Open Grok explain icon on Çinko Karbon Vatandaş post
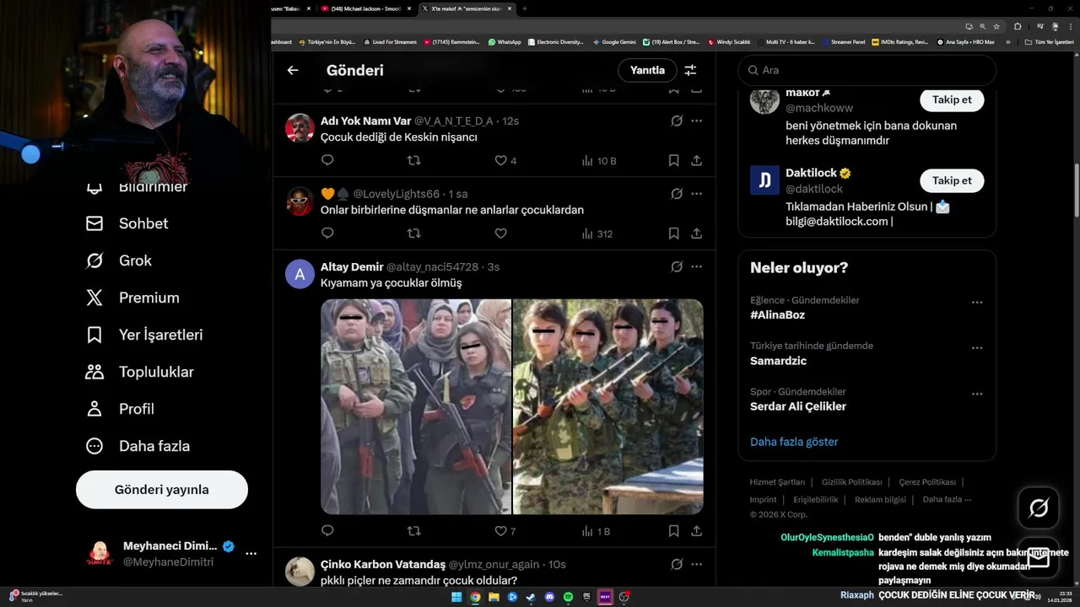 click(x=677, y=564)
